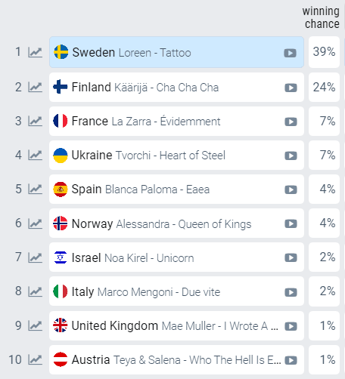
Task: Click Finland's 24% winning chance cell
Action: (x=324, y=88)
